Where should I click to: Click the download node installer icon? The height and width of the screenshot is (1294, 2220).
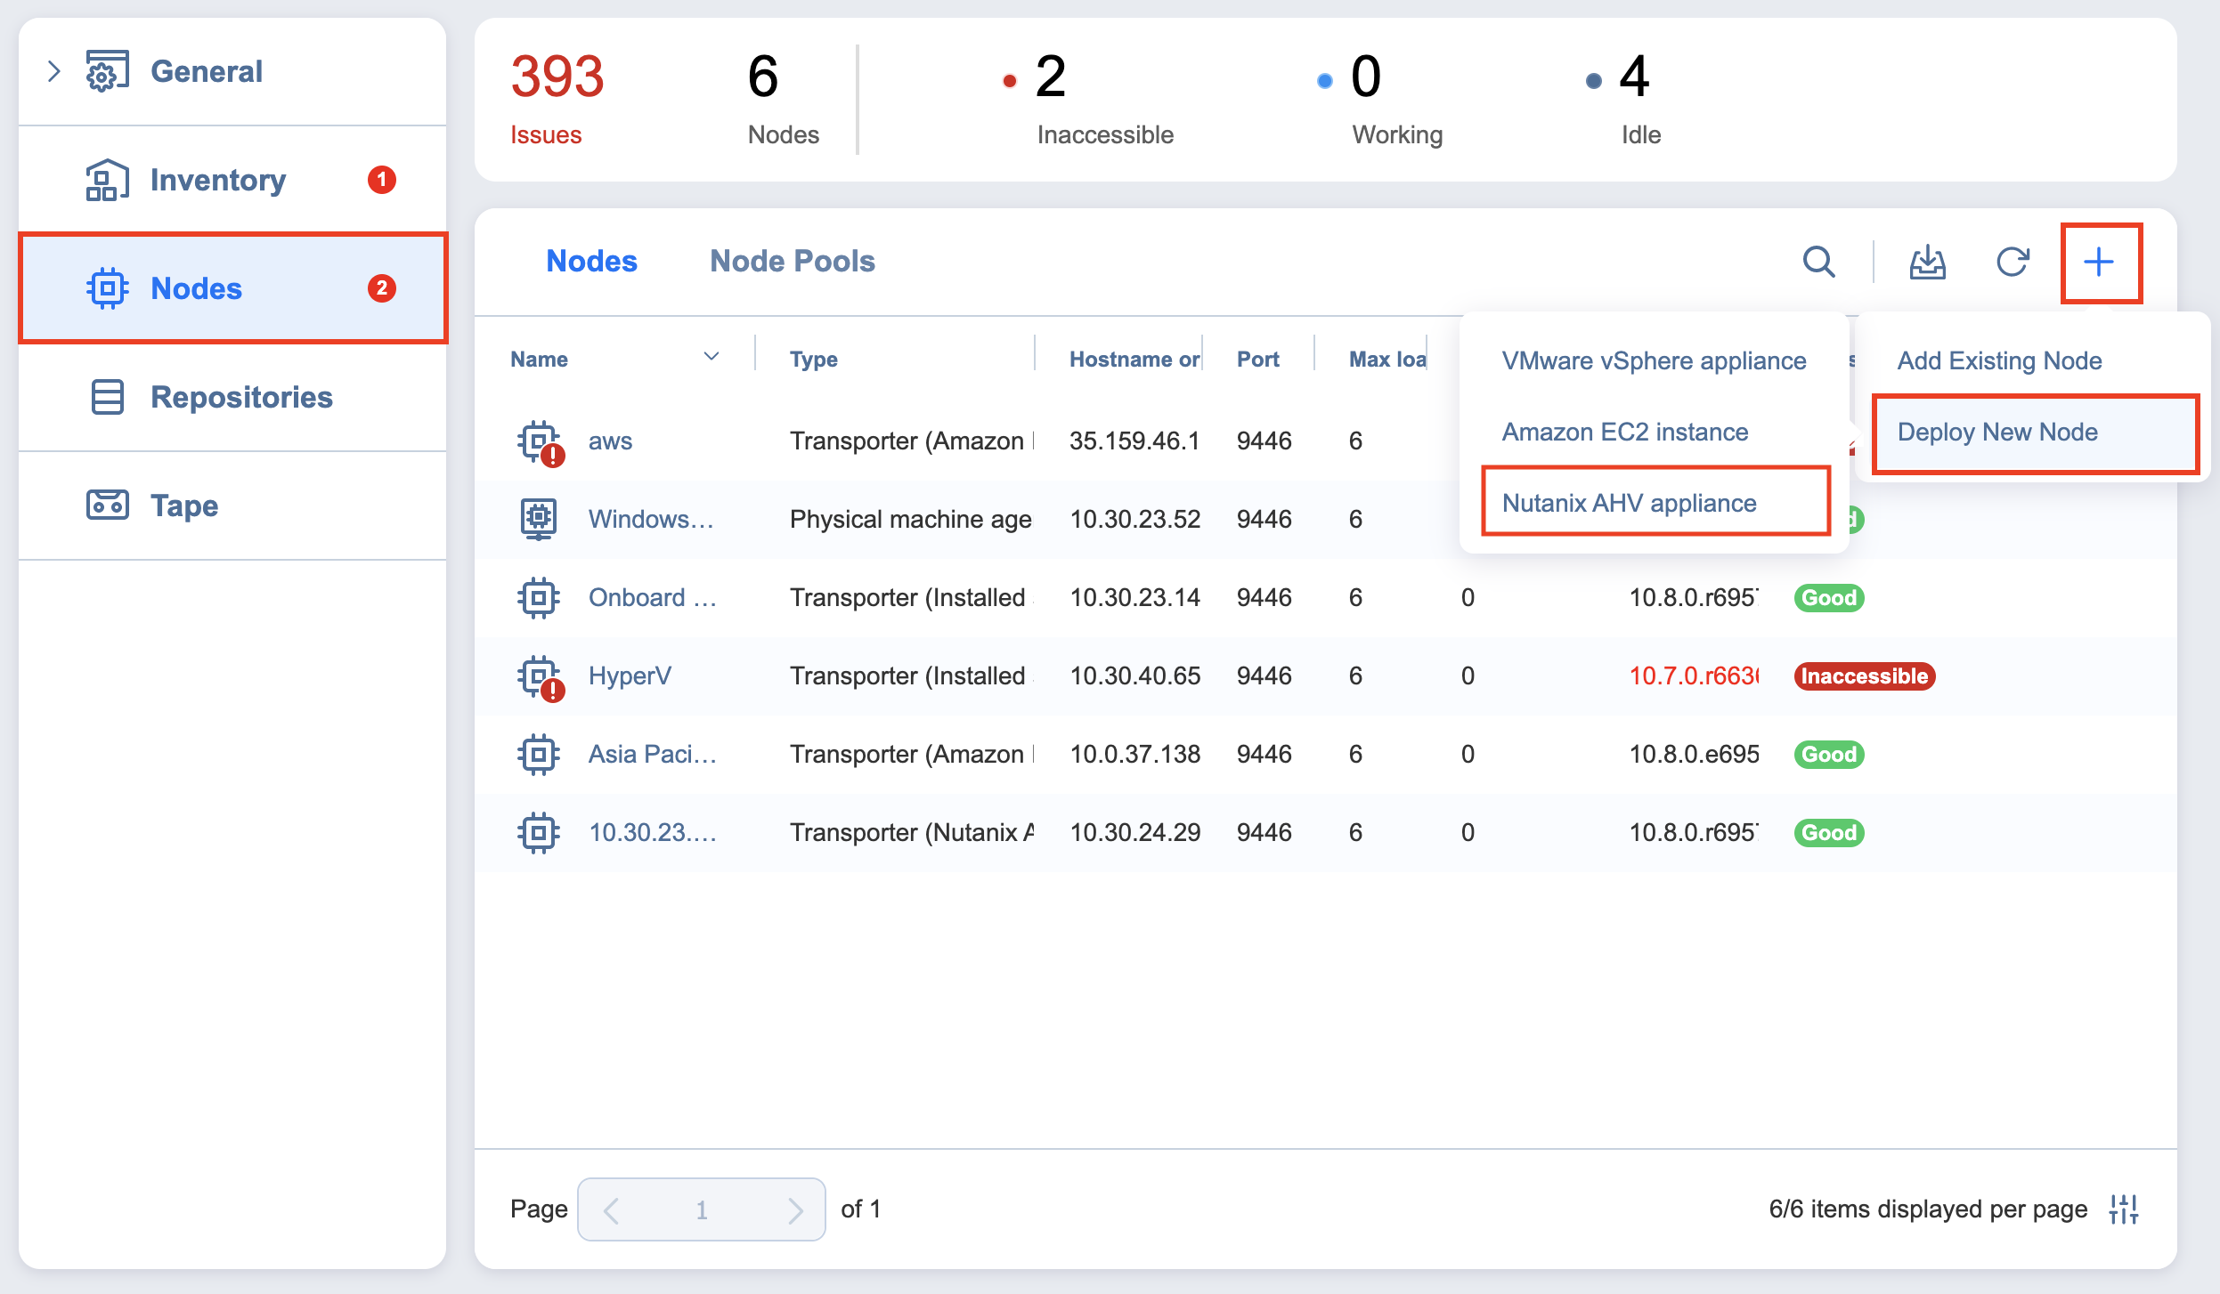pyautogui.click(x=1927, y=262)
